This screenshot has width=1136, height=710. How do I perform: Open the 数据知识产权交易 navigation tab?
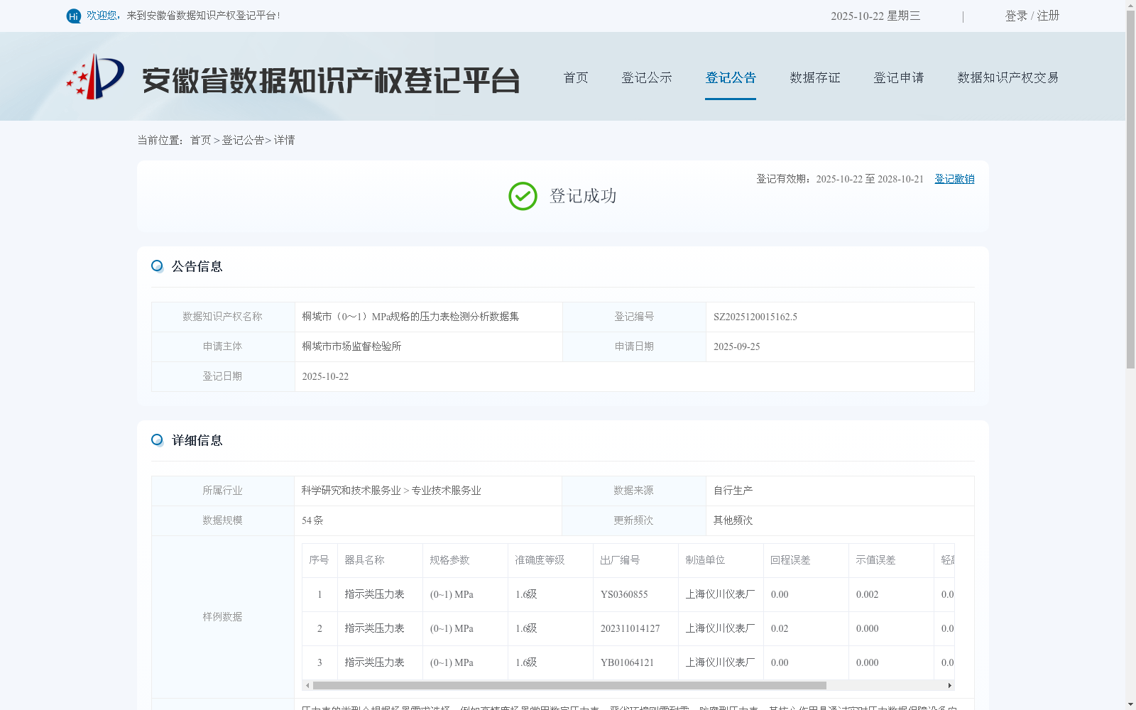point(1008,77)
